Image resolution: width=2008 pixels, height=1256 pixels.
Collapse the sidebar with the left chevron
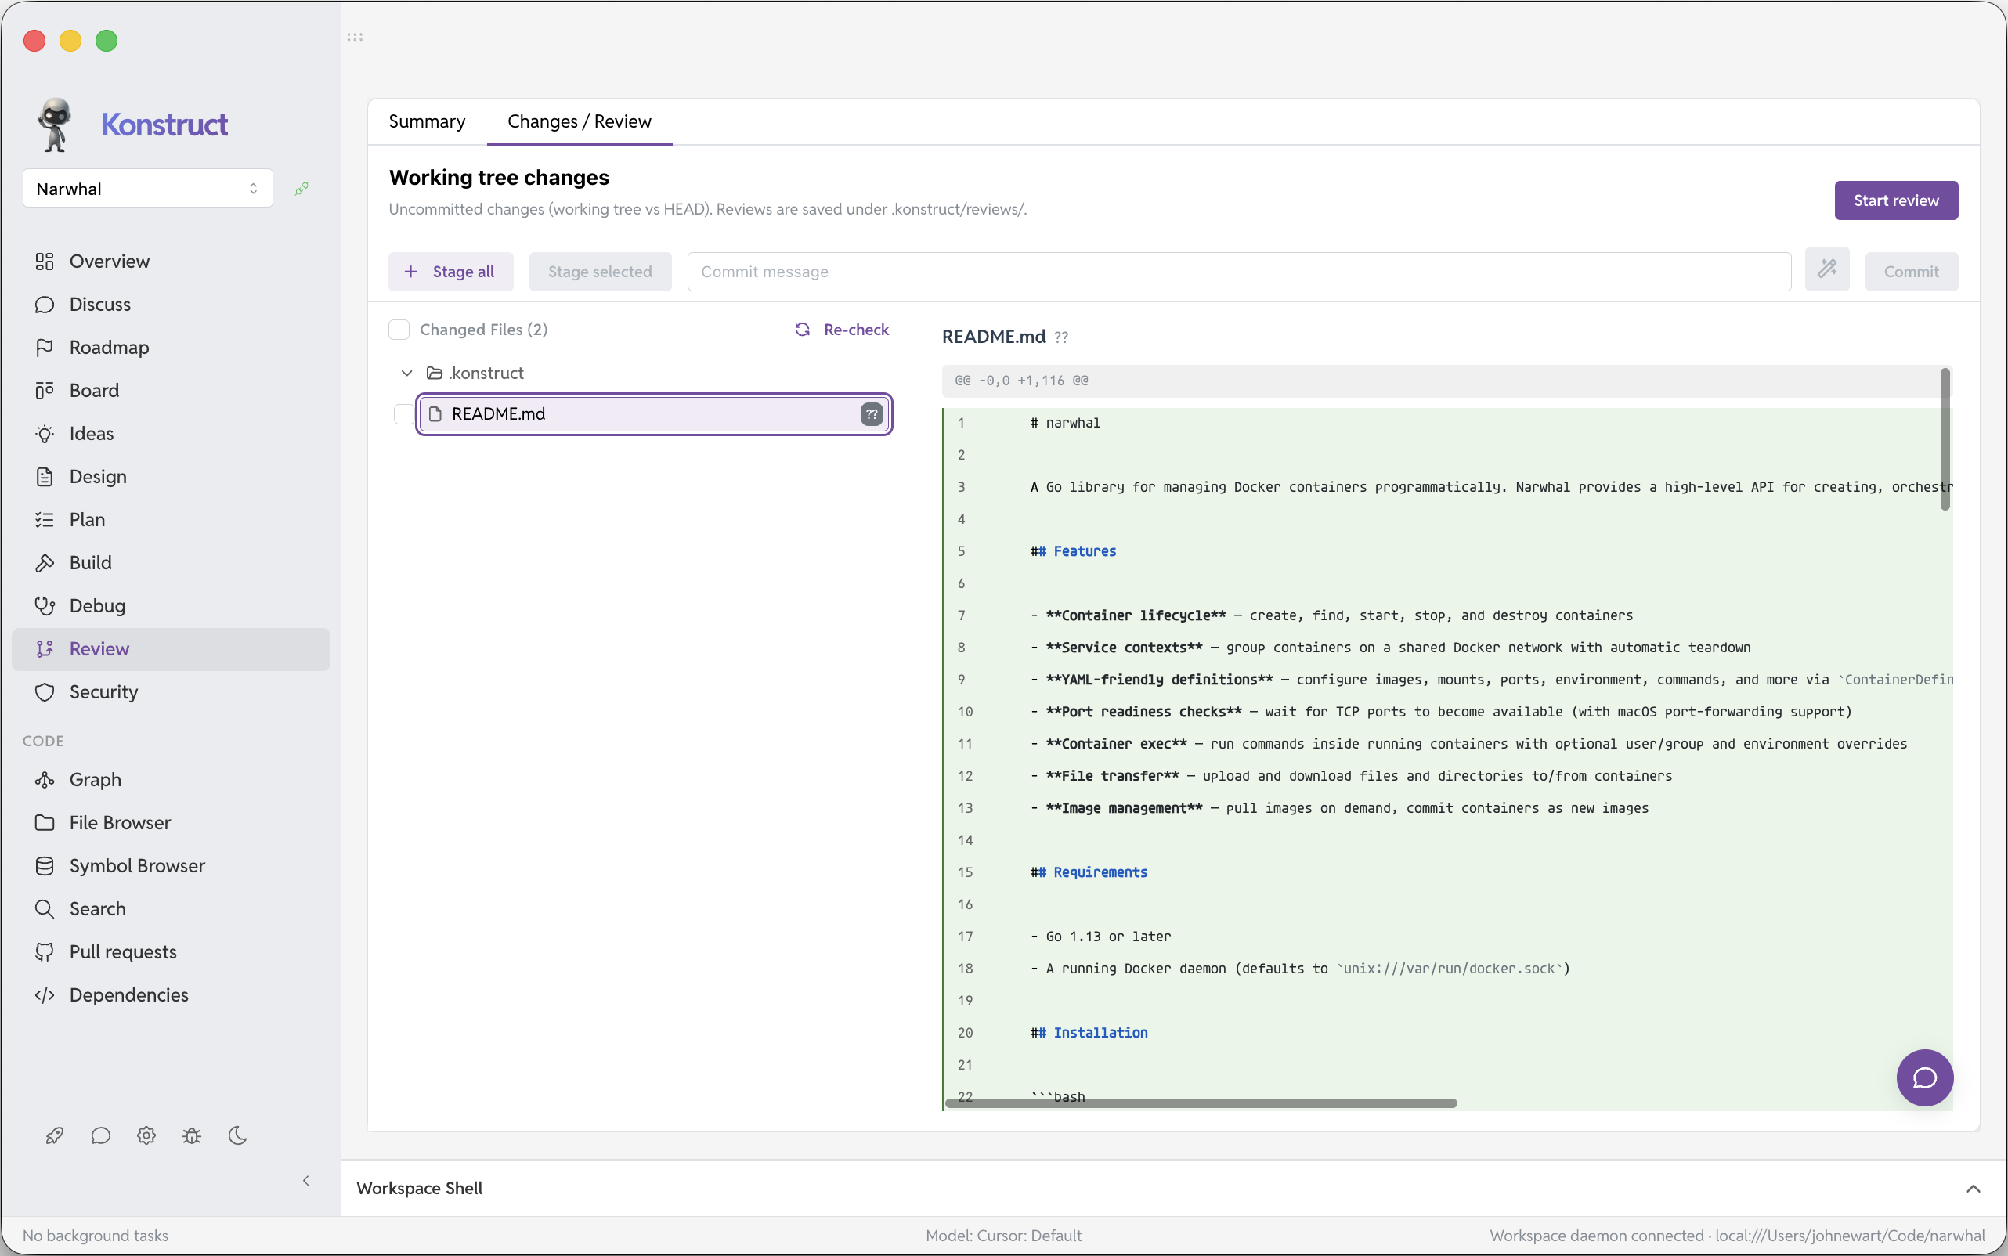coord(305,1180)
